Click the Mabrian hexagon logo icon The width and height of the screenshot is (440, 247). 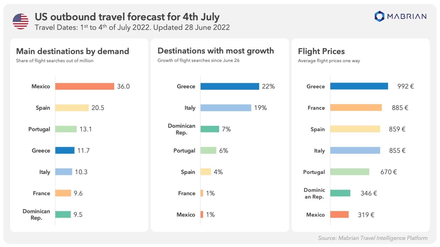click(x=379, y=16)
